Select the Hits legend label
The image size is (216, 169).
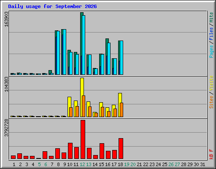211,17
